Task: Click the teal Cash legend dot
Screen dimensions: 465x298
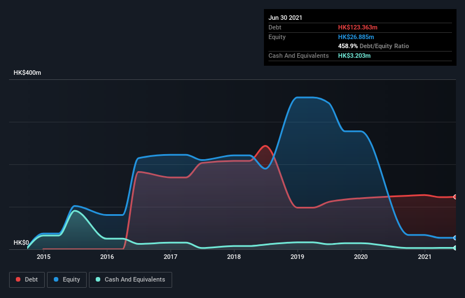Action: [98, 279]
